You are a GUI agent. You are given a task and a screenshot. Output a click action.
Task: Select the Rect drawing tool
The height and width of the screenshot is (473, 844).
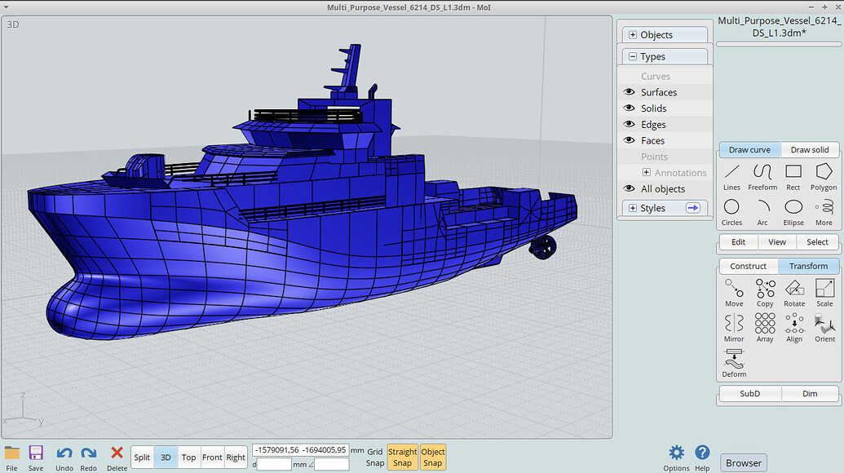click(x=793, y=178)
